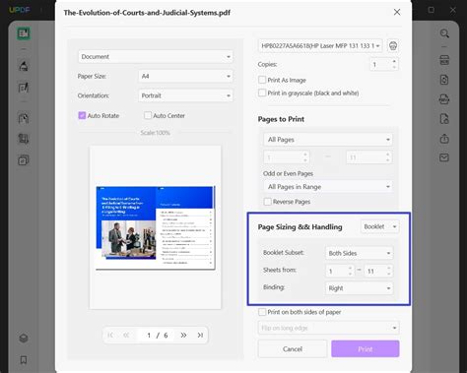Jump to last page of preview
467x373 pixels.
pyautogui.click(x=200, y=335)
